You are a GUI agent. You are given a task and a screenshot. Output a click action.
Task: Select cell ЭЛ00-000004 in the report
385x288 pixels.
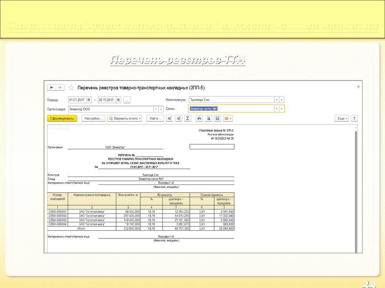(58, 224)
